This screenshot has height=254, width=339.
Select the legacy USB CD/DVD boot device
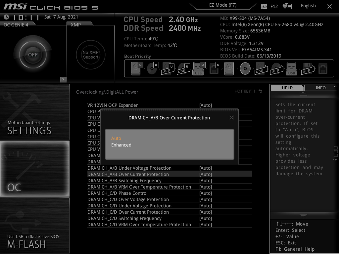pos(276,68)
